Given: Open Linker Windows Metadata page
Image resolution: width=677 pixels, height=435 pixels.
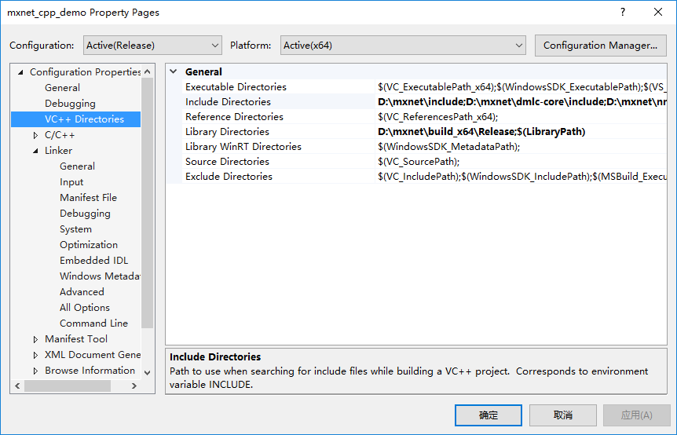Looking at the screenshot, I should pos(100,276).
